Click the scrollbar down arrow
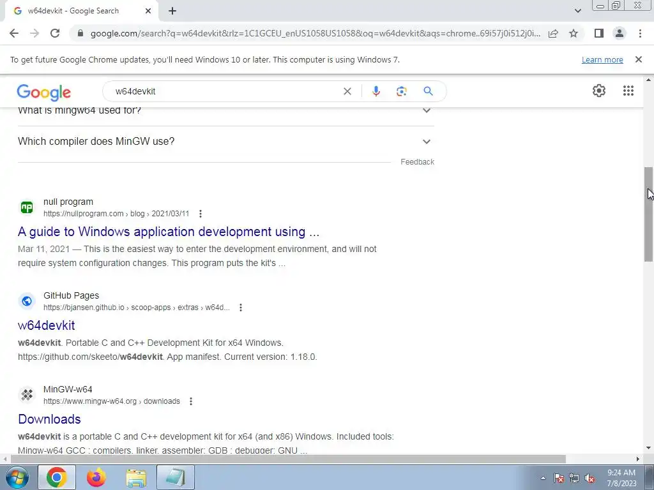Image resolution: width=654 pixels, height=490 pixels. point(648,449)
